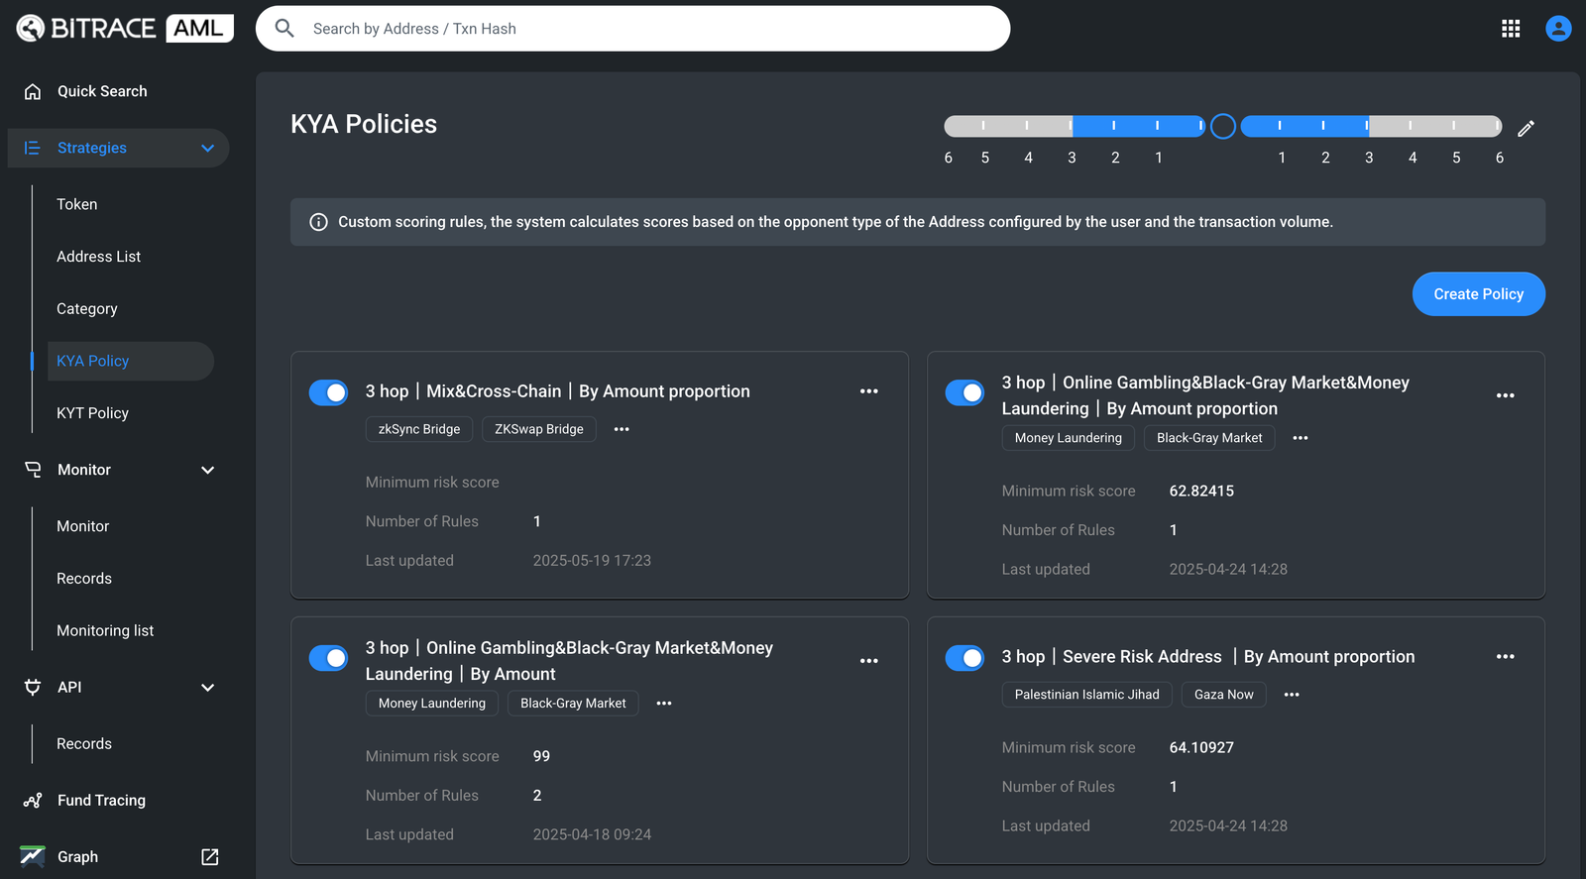
Task: Show more tags after Gaza Now
Action: [x=1292, y=695]
